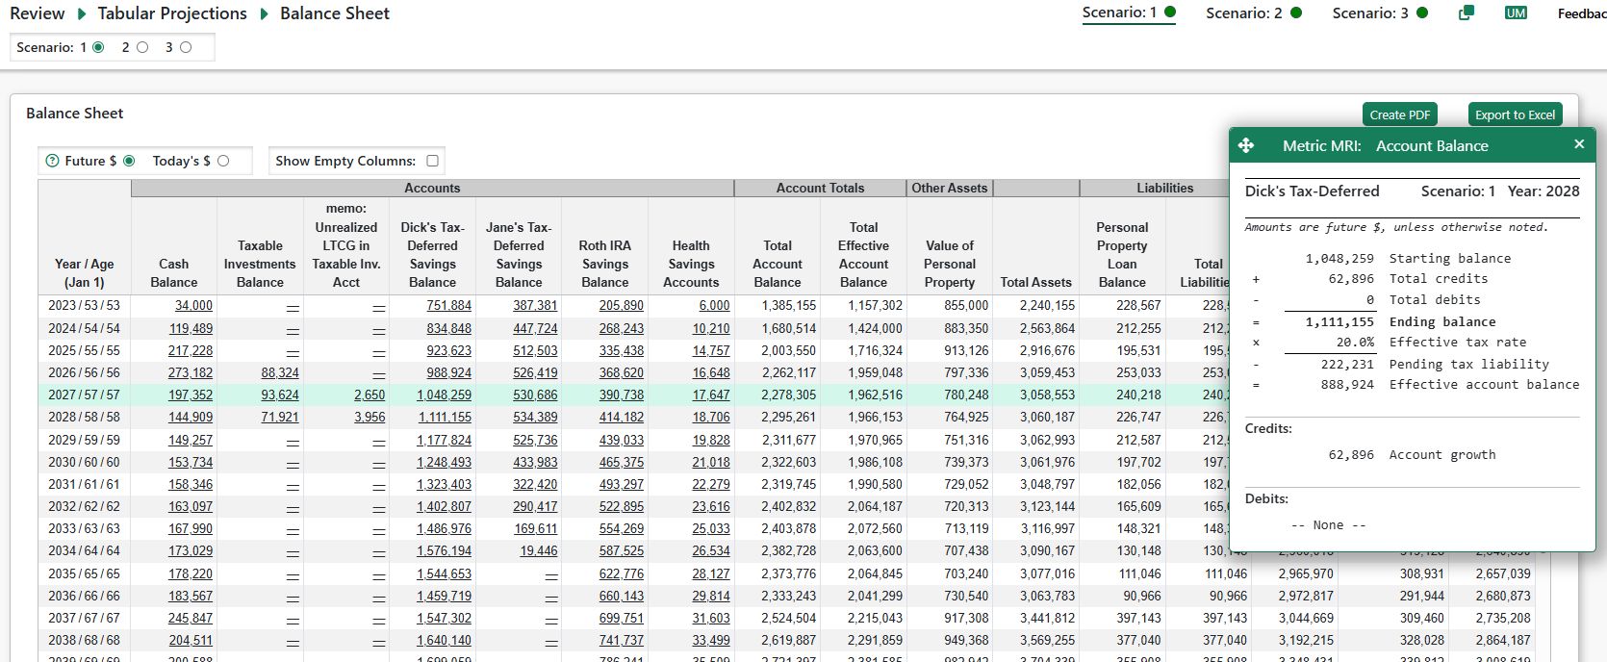Select the 2028 / 58 / 58 row label
This screenshot has height=662, width=1607.
pos(85,417)
